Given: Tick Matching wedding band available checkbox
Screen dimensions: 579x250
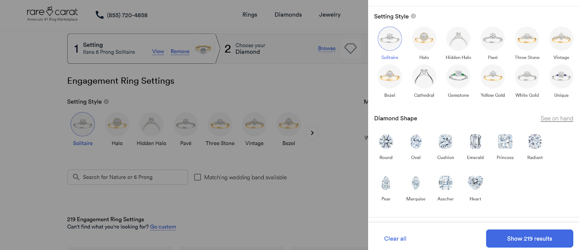Looking at the screenshot, I should (198, 177).
